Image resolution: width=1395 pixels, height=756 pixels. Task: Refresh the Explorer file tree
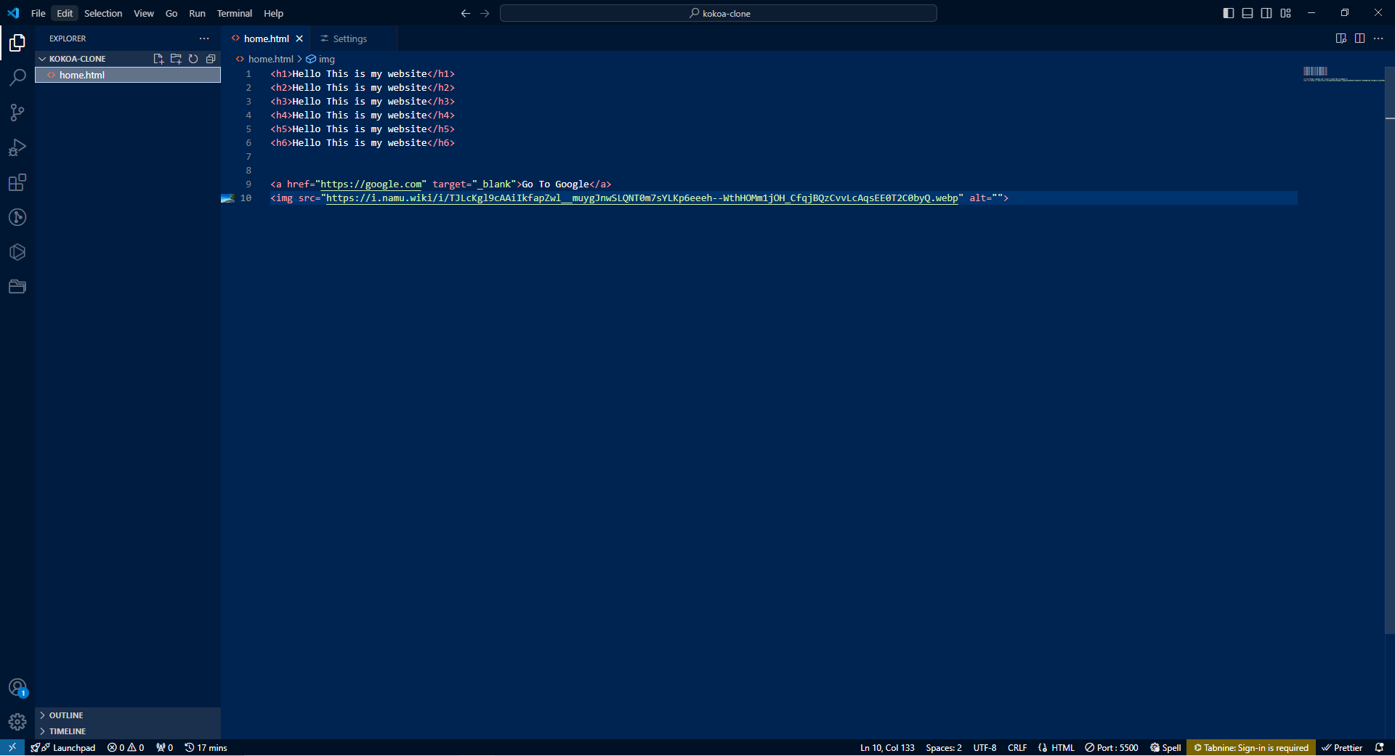193,59
